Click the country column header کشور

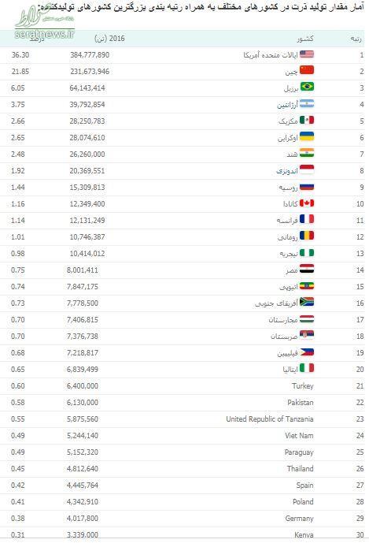click(x=305, y=39)
